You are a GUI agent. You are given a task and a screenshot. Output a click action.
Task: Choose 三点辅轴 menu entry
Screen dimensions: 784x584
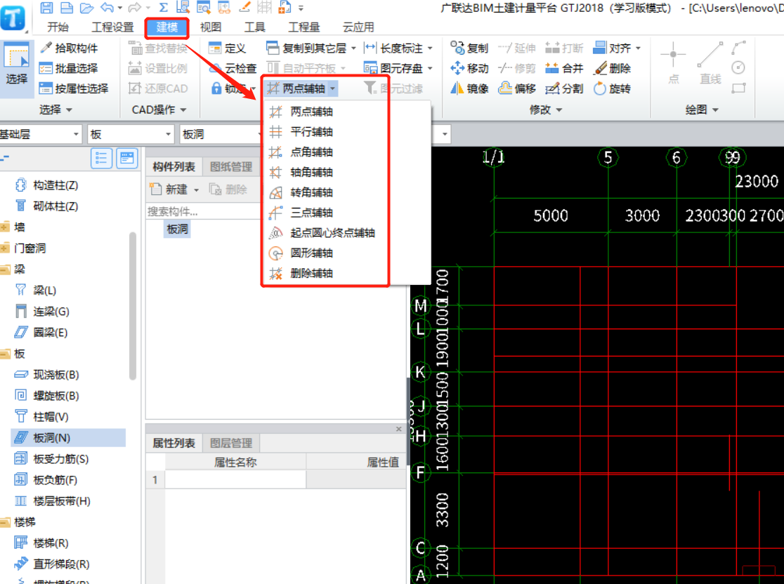(311, 212)
